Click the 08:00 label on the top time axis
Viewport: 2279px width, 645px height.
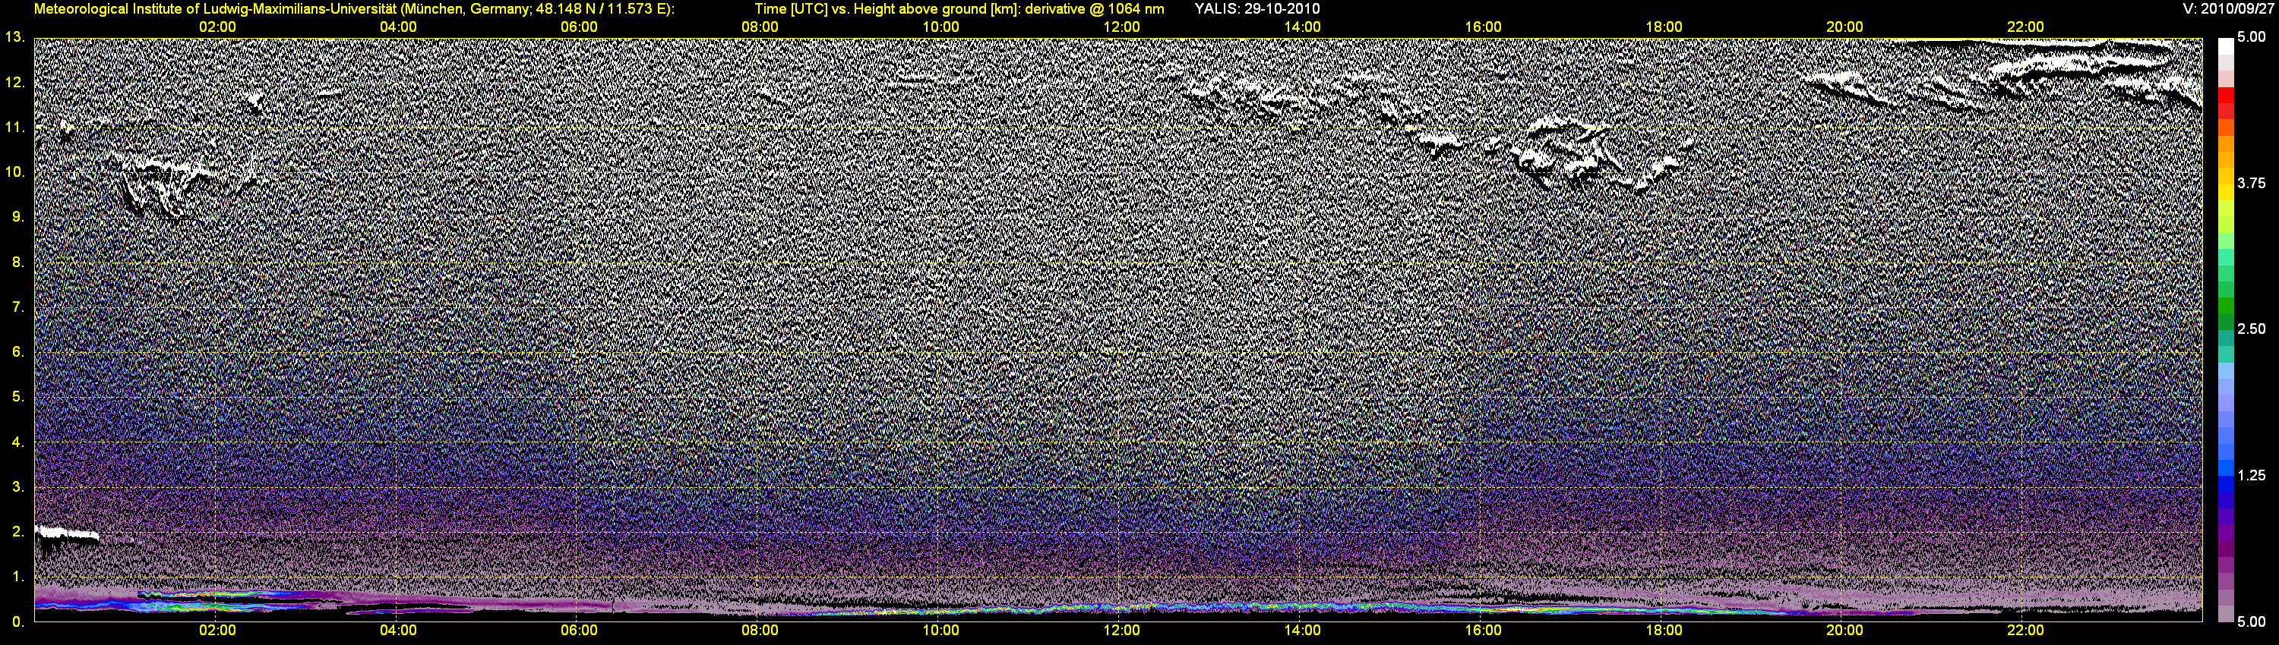(x=760, y=27)
